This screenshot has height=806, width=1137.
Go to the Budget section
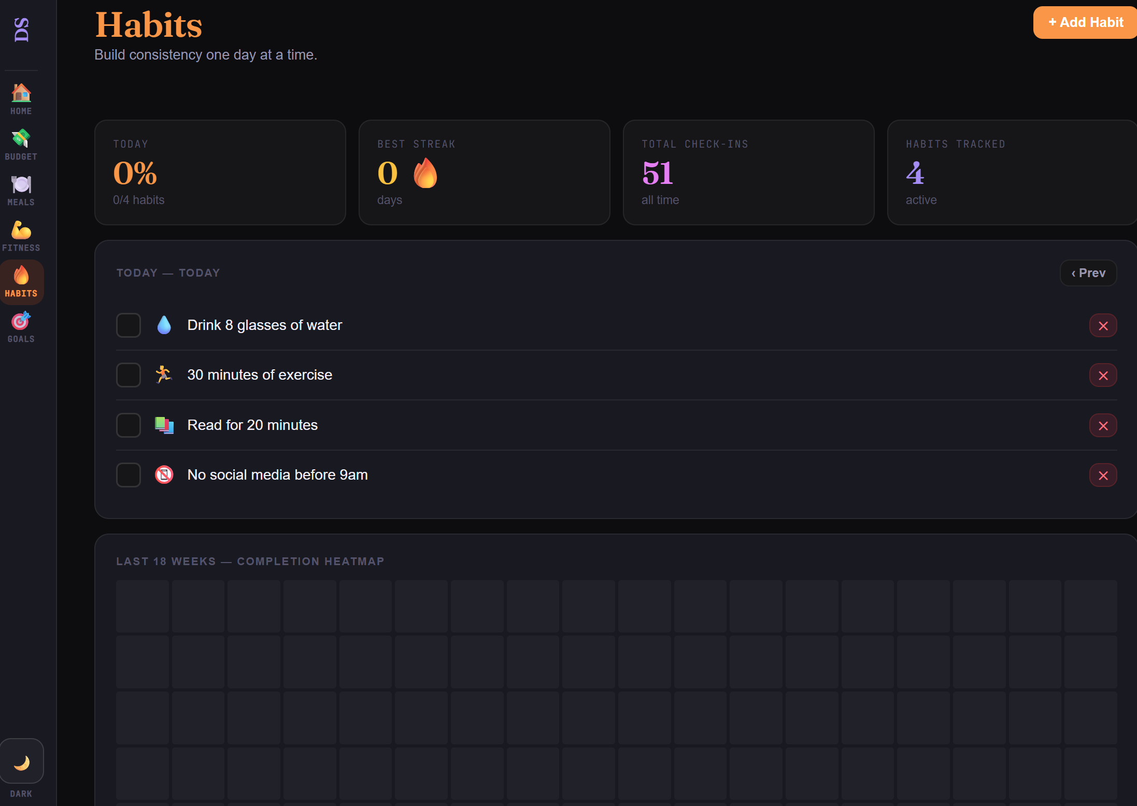click(21, 145)
